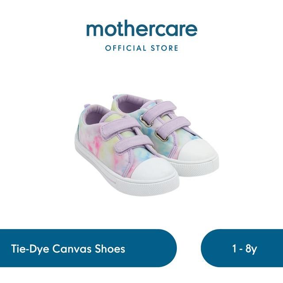
Task: Click the metal ring on rear shoe's upper strap
Action: click(149, 123)
